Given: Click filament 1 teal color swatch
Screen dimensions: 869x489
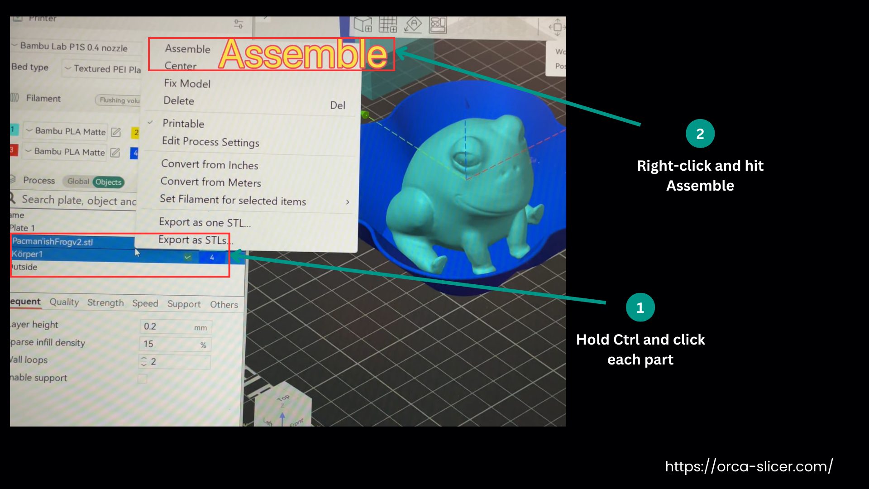Looking at the screenshot, I should (x=14, y=129).
